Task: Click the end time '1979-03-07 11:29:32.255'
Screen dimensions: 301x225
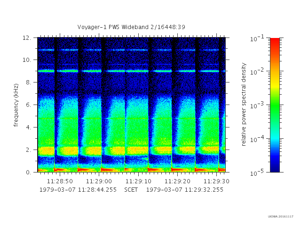Action: point(185,190)
